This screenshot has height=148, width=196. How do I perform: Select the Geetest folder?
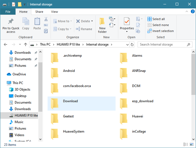point(81,118)
